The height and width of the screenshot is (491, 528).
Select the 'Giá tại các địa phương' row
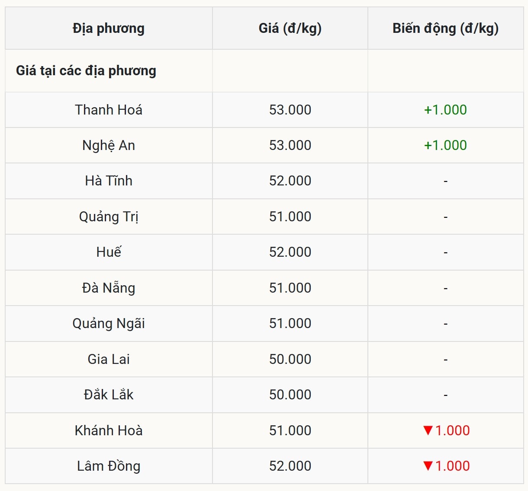click(x=86, y=71)
